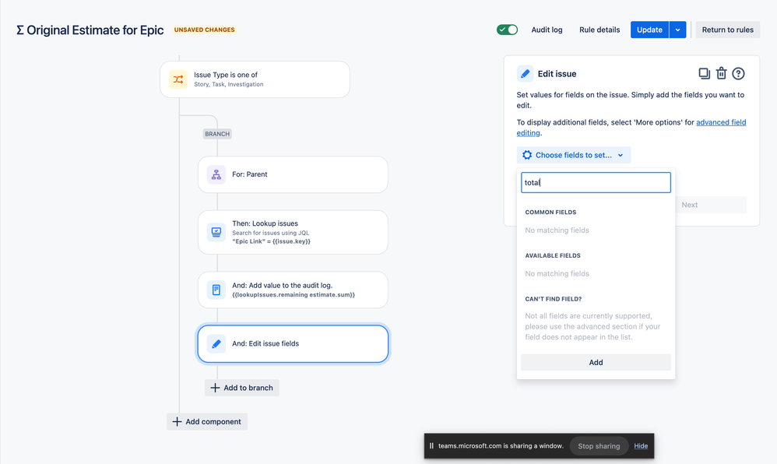
Task: Open the Audit log tab
Action: click(x=547, y=30)
